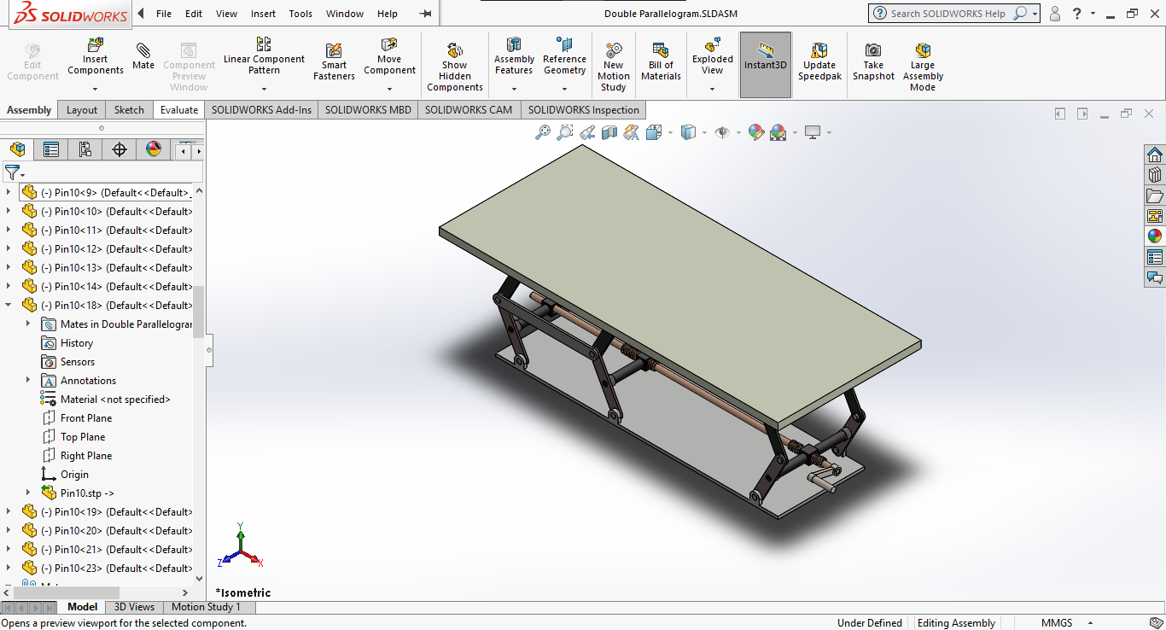Open FeatureManager design tree tab

[17, 149]
